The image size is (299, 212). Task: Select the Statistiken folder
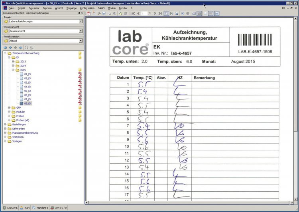tap(18, 137)
